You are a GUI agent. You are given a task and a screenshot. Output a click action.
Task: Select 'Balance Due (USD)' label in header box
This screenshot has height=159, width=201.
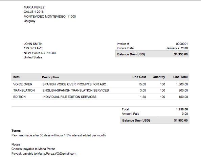[131, 54]
